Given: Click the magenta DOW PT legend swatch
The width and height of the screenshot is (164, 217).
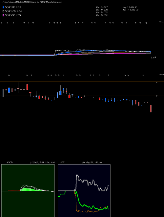Looking at the screenshot, I should pyautogui.click(x=3, y=15).
